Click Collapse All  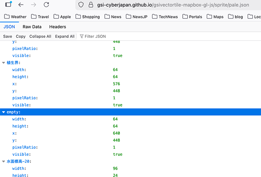click(40, 36)
